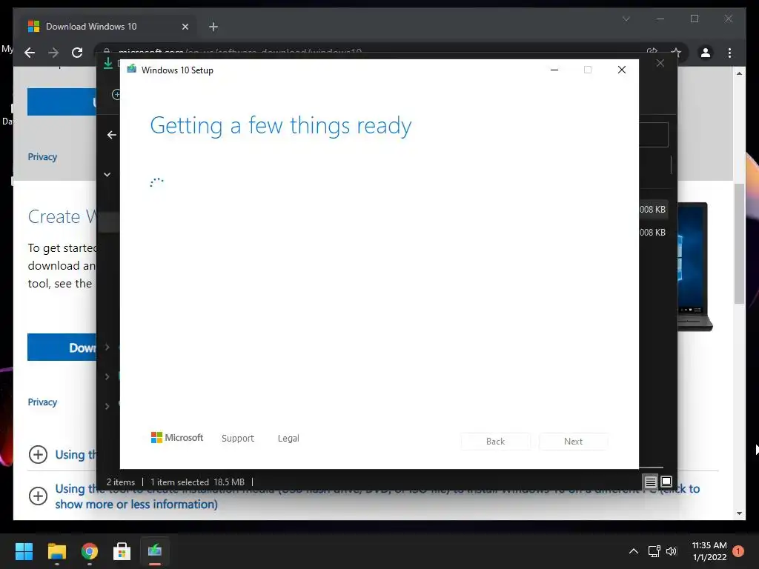759x569 pixels.
Task: Switch File Explorer to details view
Action: 651,482
